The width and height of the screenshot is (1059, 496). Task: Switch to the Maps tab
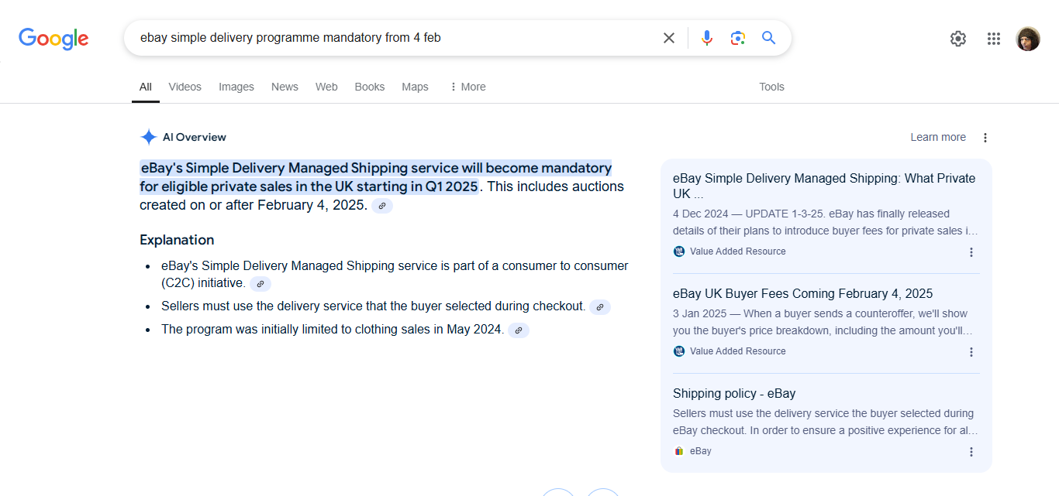pos(415,87)
